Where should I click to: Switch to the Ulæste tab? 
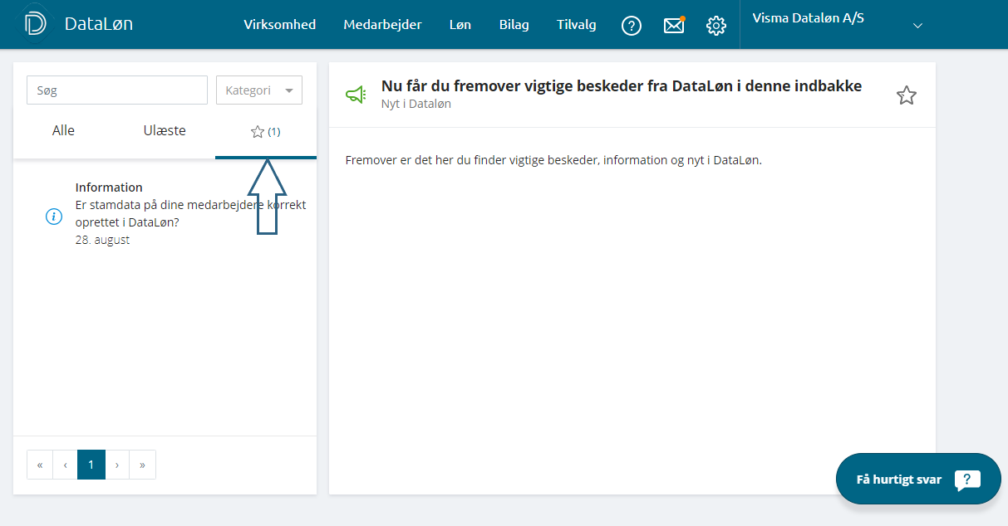[x=165, y=131]
